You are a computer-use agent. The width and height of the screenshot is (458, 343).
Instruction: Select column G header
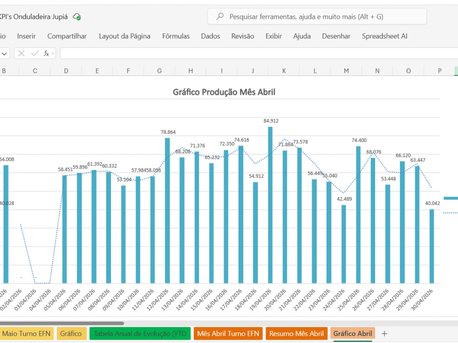point(159,71)
